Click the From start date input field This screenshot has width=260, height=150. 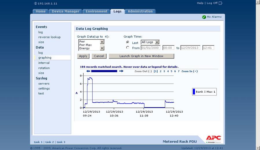151,48
